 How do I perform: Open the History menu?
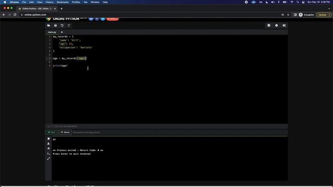pyautogui.click(x=49, y=2)
